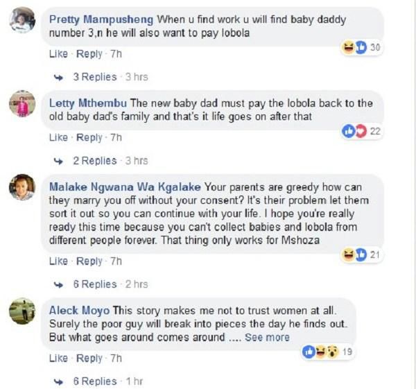Like Malake Ngwana Wa Kgalake's comment
Viewport: 416px width, 389px height.
(x=58, y=261)
